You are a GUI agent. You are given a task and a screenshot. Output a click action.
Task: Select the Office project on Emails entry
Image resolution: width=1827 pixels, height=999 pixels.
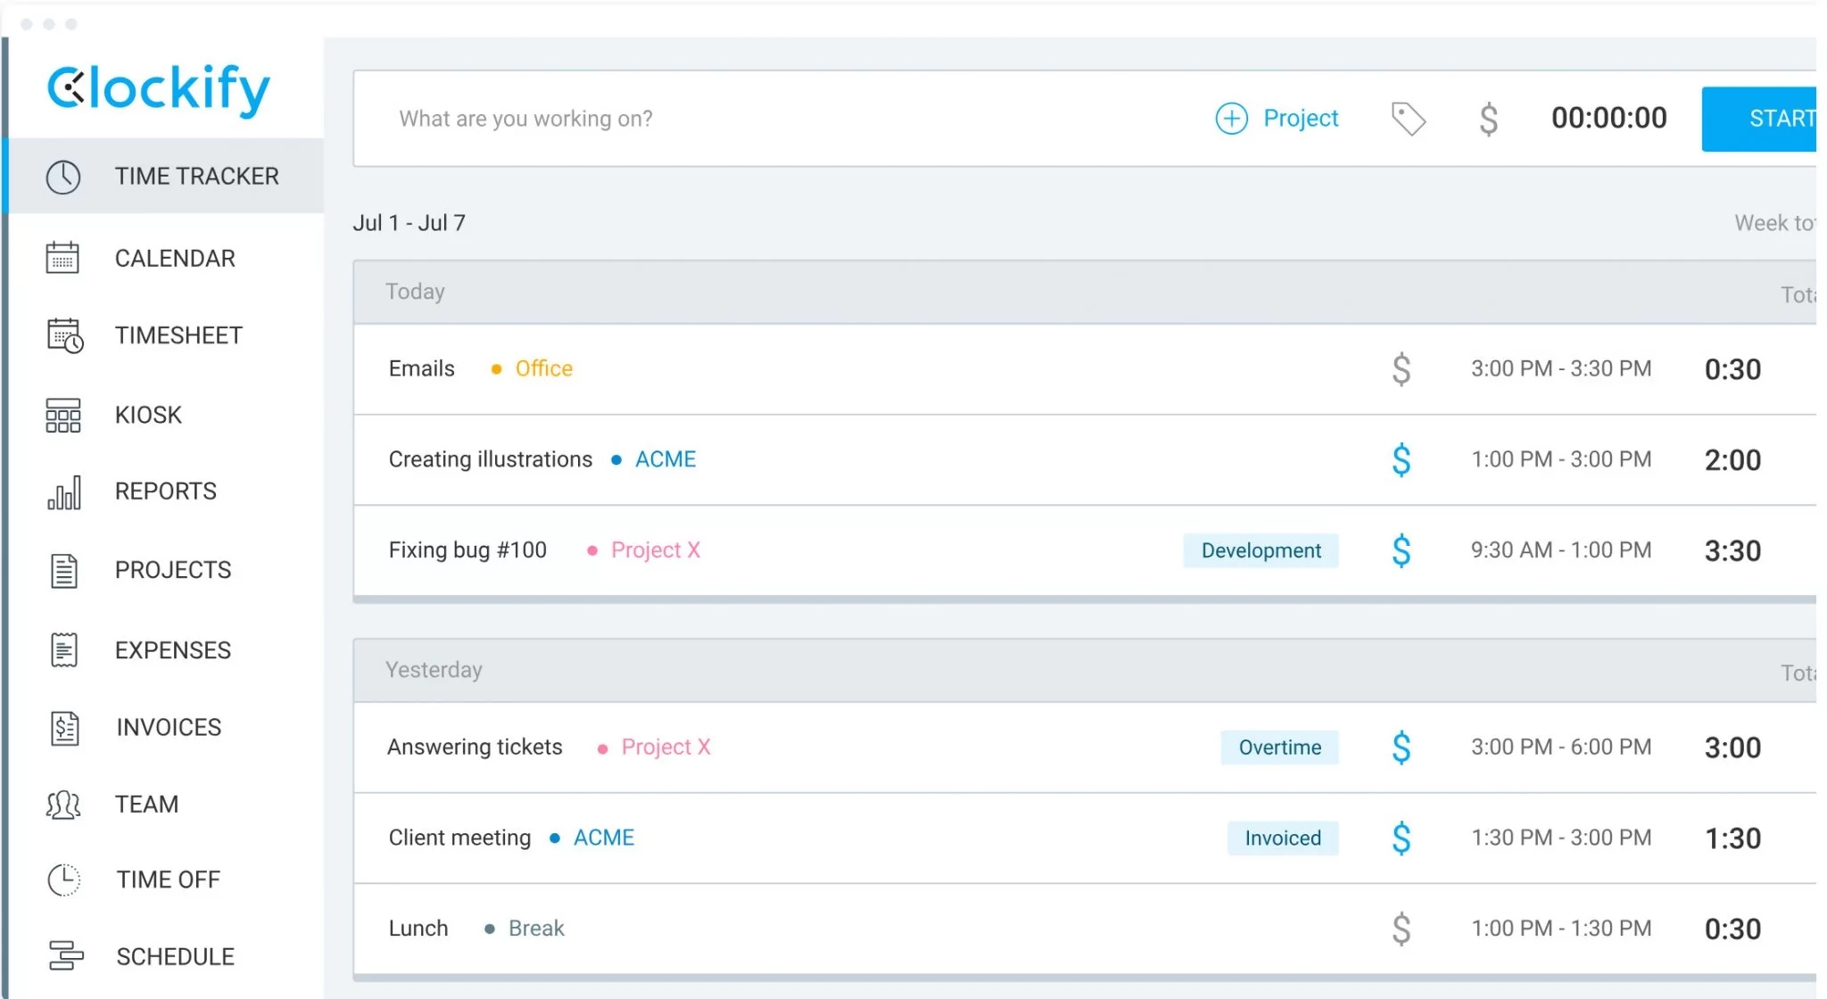543,368
